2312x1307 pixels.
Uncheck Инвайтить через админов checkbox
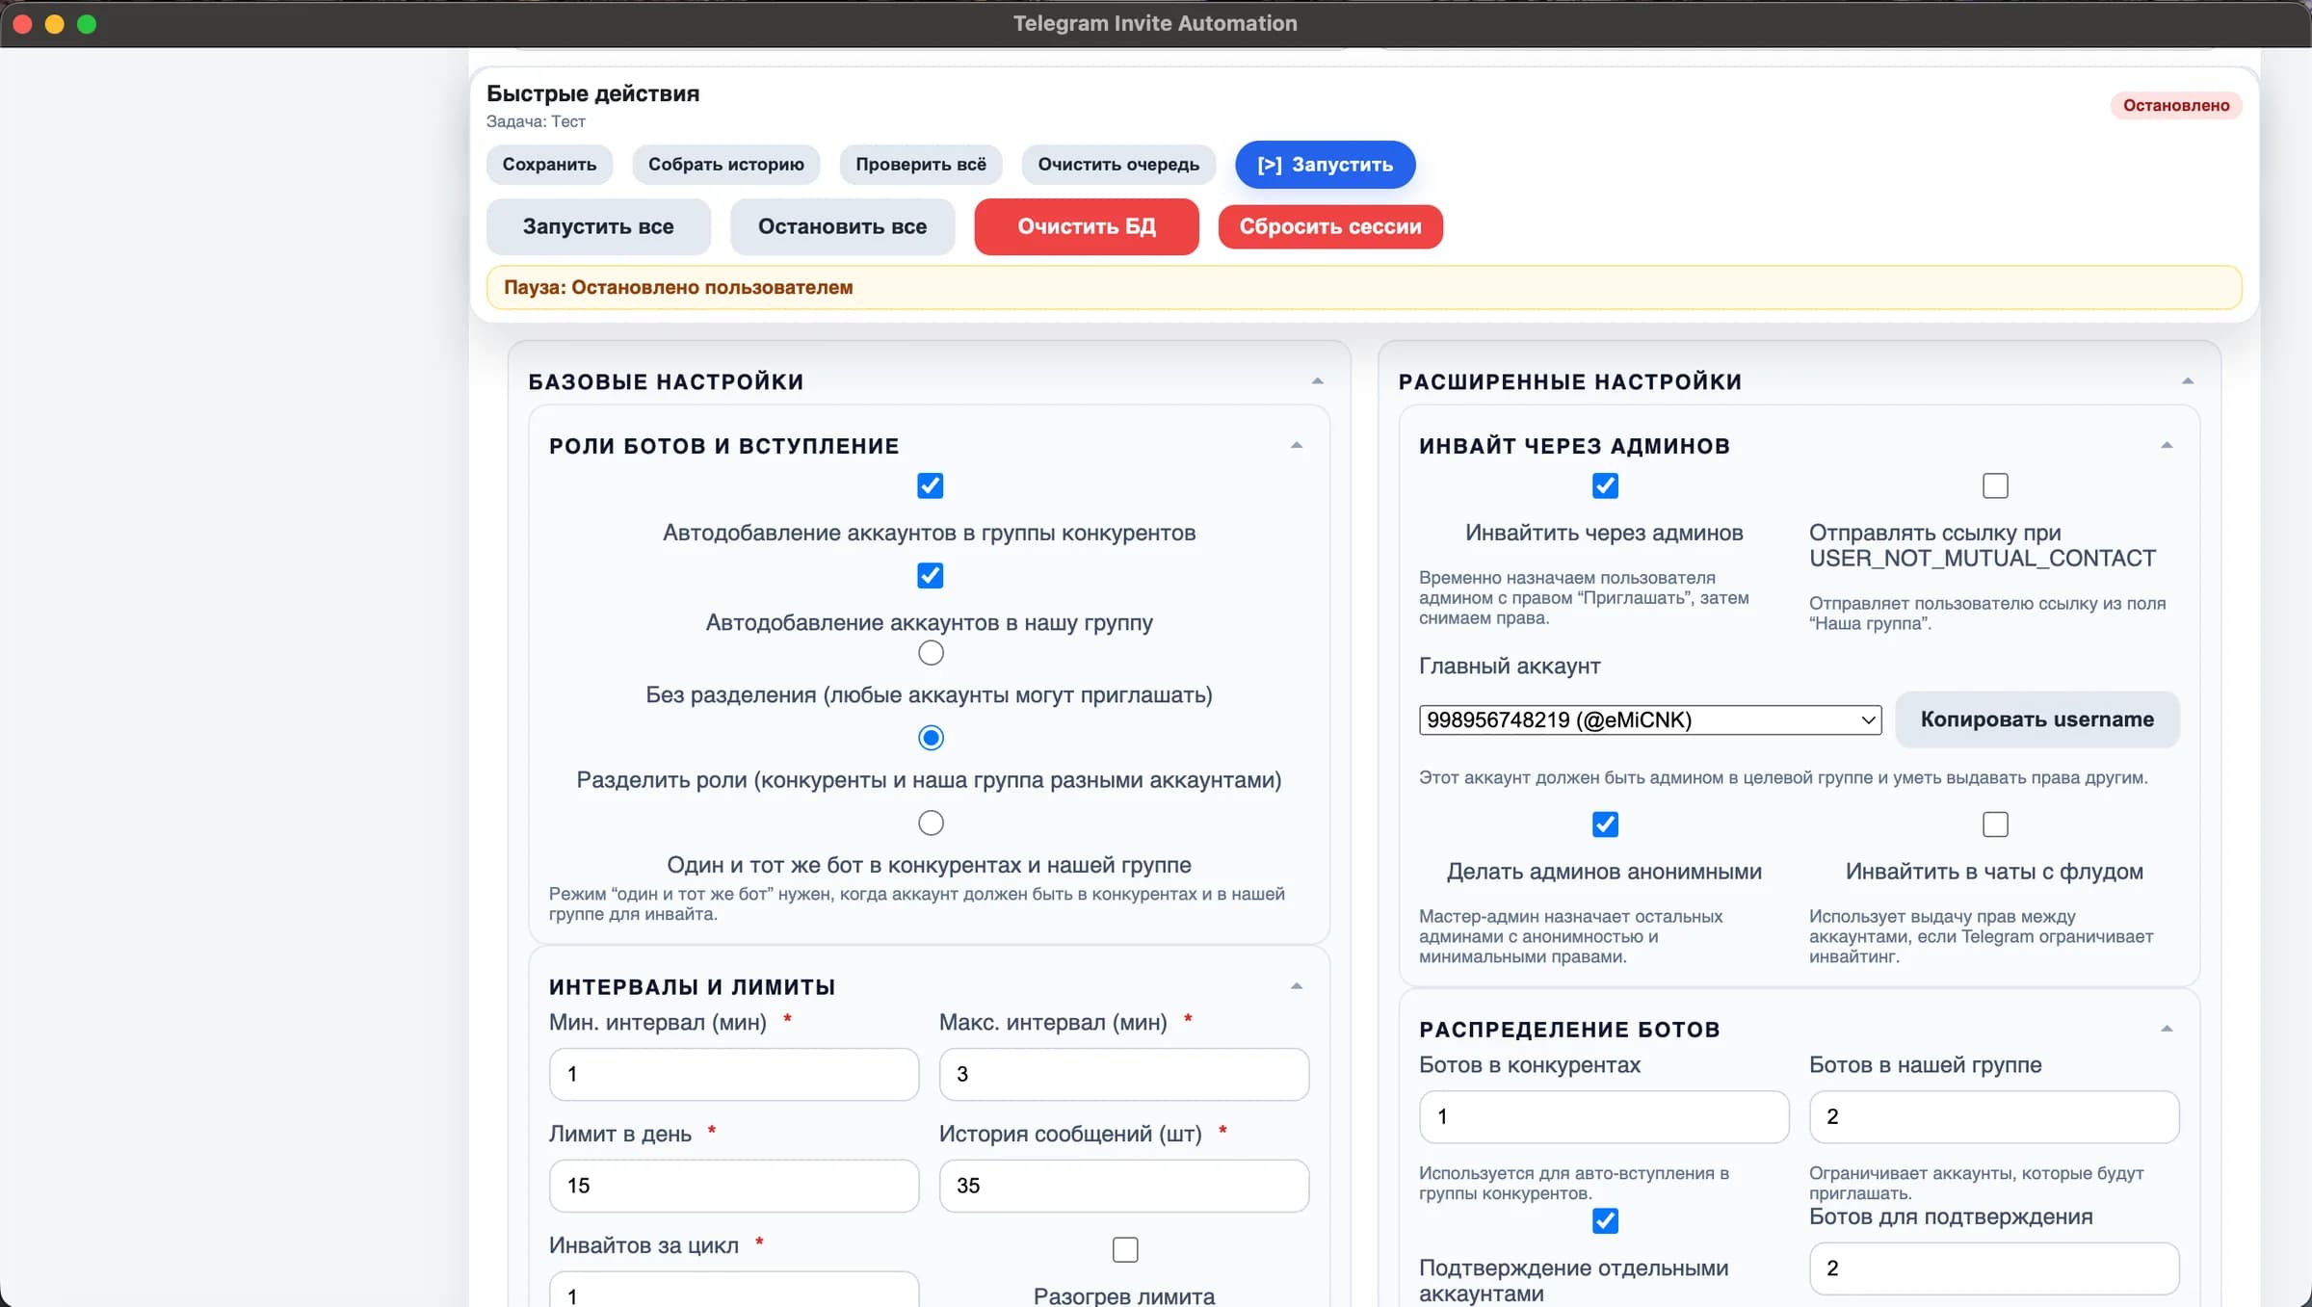pos(1605,485)
